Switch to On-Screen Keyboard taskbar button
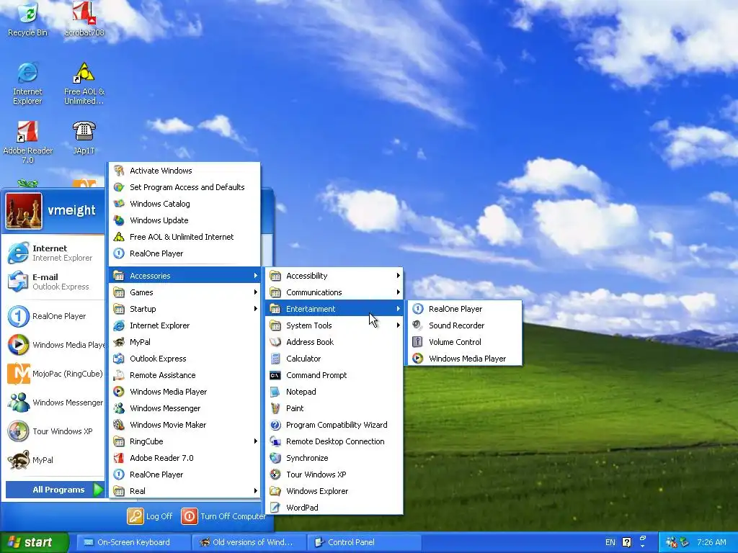Screen dimensions: 738x553 click(x=133, y=542)
